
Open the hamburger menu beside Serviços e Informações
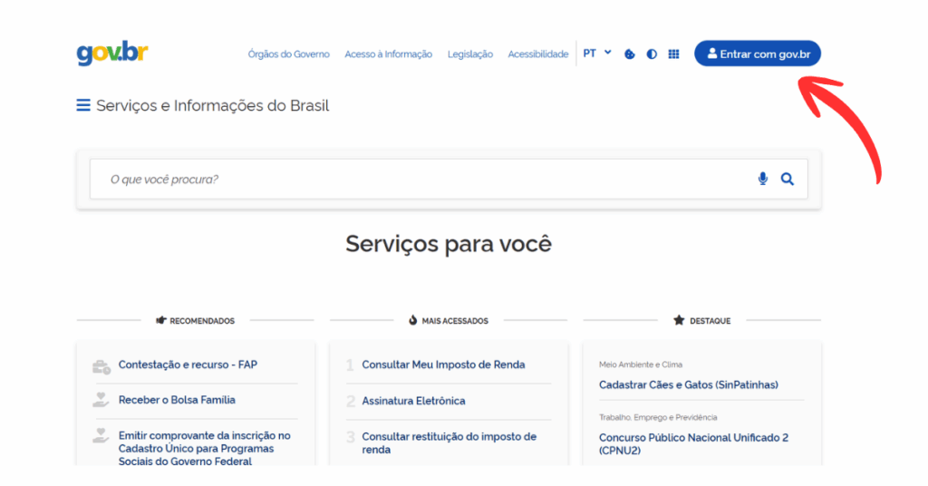pyautogui.click(x=83, y=106)
